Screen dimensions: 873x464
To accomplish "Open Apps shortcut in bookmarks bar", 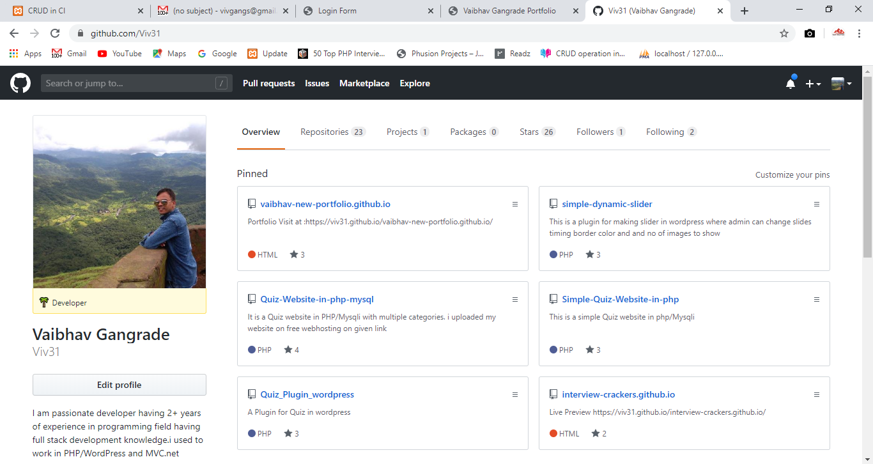I will click(26, 54).
